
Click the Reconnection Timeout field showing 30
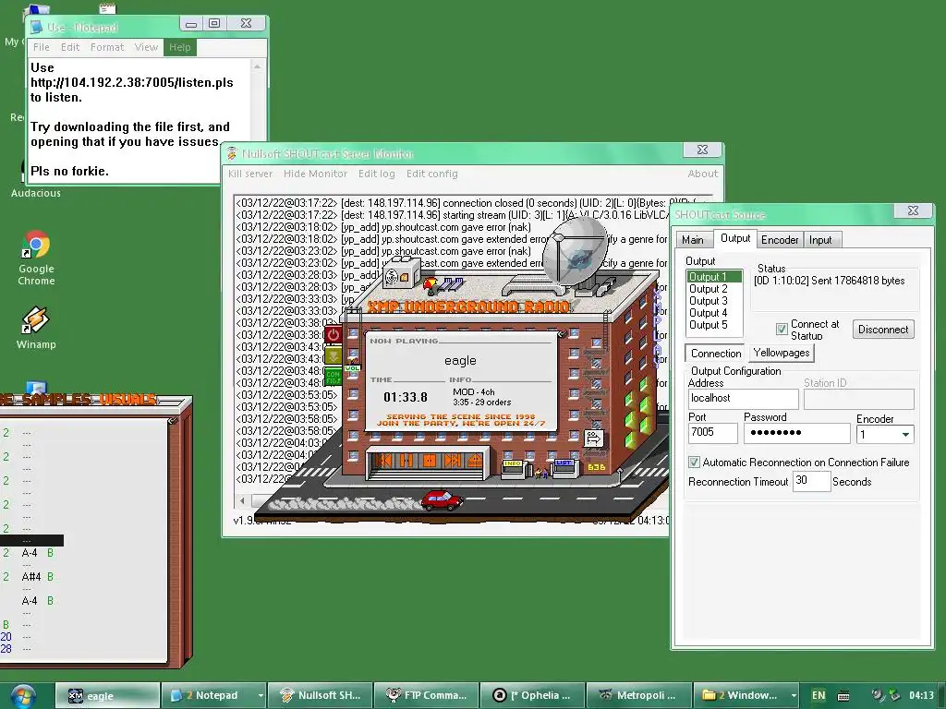pyautogui.click(x=811, y=481)
